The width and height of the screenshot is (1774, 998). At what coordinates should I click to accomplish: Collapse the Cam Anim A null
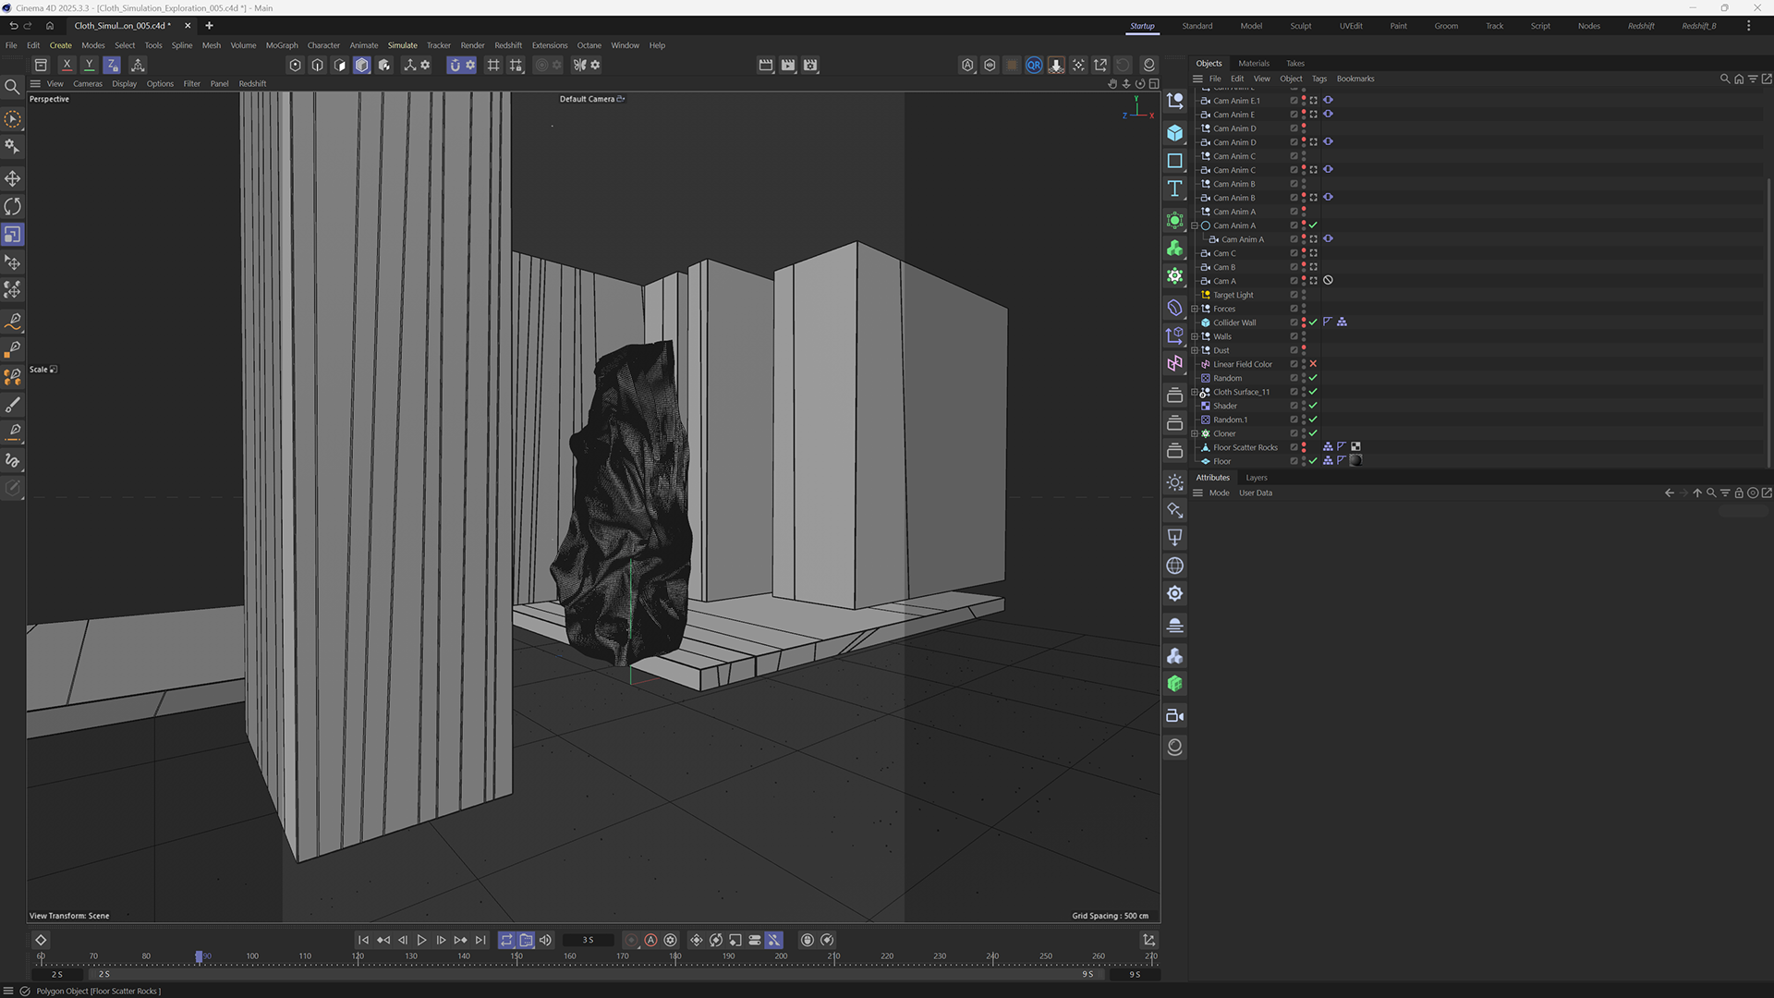[1195, 225]
